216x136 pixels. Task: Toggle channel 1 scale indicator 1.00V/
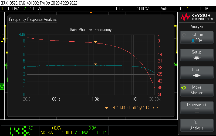[13, 9]
